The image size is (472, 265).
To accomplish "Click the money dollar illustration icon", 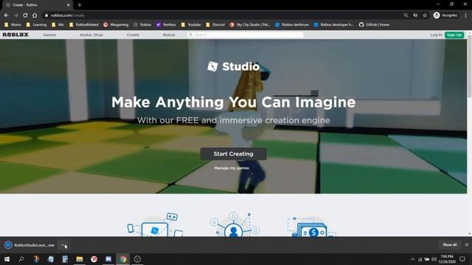I will [311, 227].
